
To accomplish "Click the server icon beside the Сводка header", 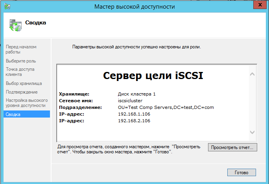I will (x=15, y=24).
